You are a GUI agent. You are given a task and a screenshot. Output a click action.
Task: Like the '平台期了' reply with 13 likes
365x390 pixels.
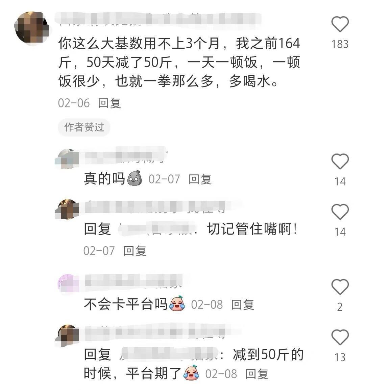click(x=340, y=337)
